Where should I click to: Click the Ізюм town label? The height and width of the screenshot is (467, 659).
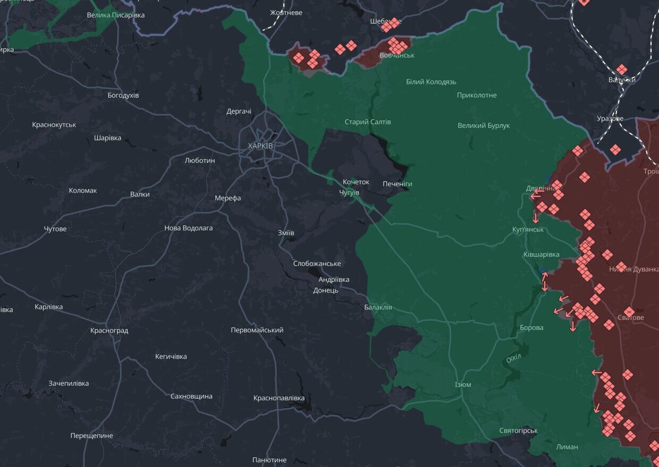pos(463,385)
